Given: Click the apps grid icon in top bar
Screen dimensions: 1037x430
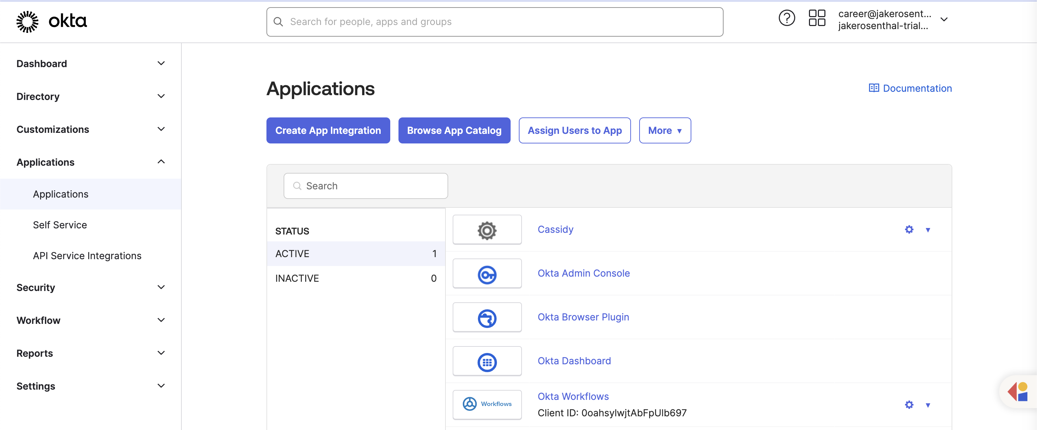Looking at the screenshot, I should (817, 18).
